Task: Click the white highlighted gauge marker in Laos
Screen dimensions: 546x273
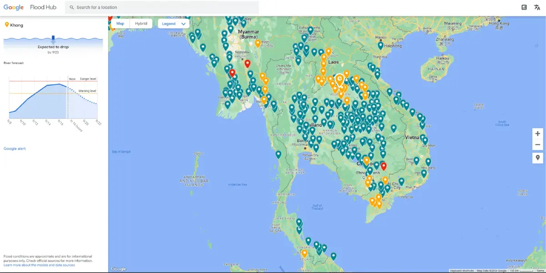Action: [339, 79]
